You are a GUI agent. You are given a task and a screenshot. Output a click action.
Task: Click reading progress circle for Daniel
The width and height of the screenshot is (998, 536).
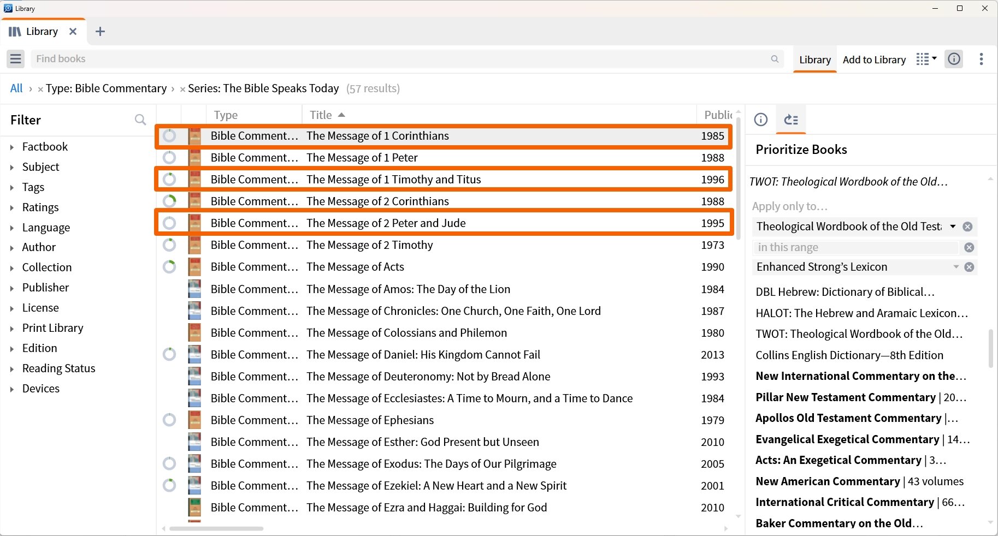pyautogui.click(x=169, y=354)
